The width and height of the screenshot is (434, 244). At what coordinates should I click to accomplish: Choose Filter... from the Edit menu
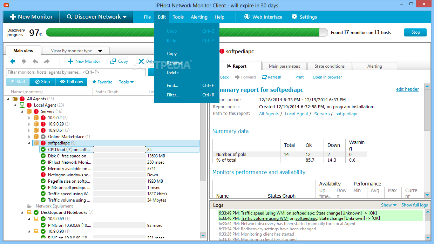[187, 95]
